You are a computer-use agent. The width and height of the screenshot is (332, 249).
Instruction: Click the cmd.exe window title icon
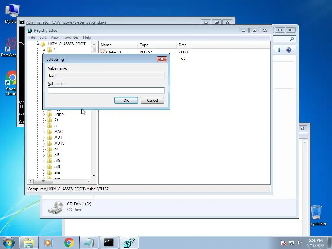click(x=22, y=22)
